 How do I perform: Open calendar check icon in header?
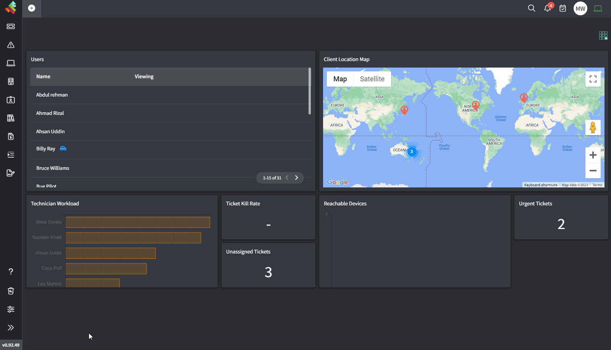coord(563,8)
